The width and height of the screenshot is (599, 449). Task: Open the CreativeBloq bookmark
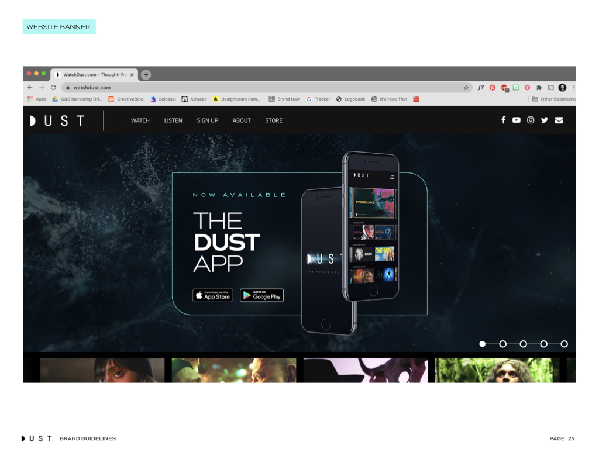tap(126, 99)
